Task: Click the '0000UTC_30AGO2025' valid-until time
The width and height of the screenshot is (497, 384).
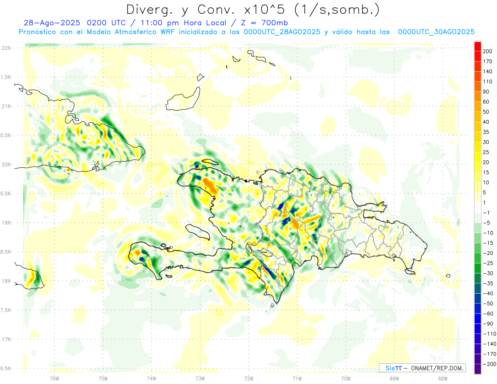Action: (x=436, y=32)
